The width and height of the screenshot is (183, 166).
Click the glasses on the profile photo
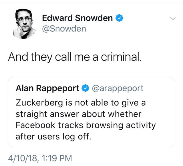pyautogui.click(x=24, y=19)
